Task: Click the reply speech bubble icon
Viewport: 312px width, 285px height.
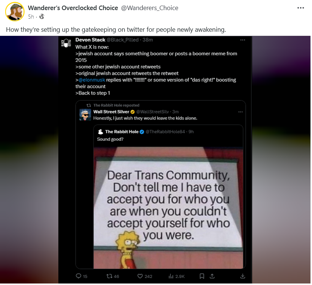Action: pyautogui.click(x=79, y=276)
